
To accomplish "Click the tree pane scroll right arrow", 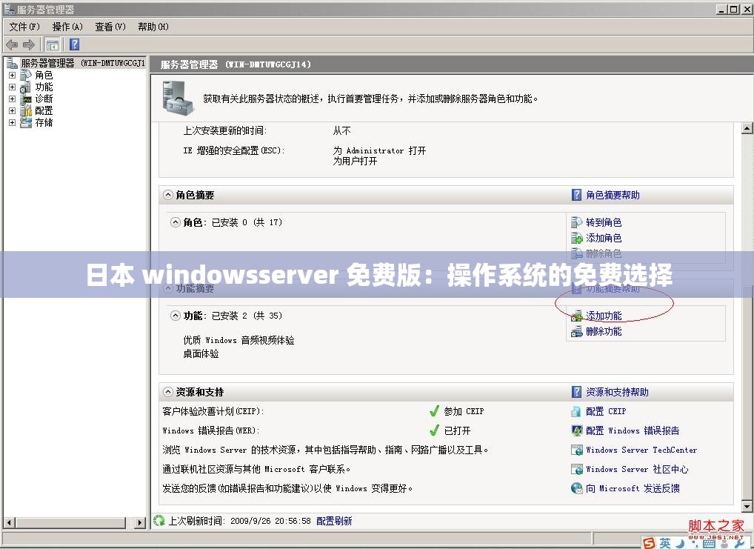I will pyautogui.click(x=140, y=522).
